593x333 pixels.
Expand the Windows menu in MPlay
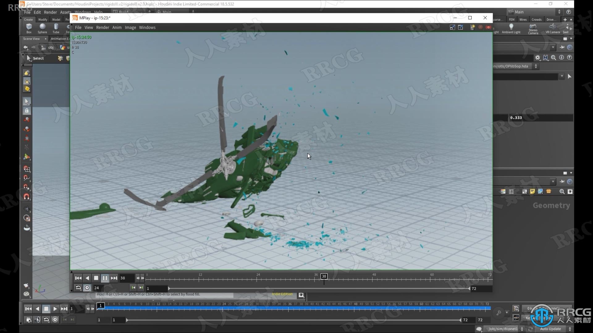[147, 27]
